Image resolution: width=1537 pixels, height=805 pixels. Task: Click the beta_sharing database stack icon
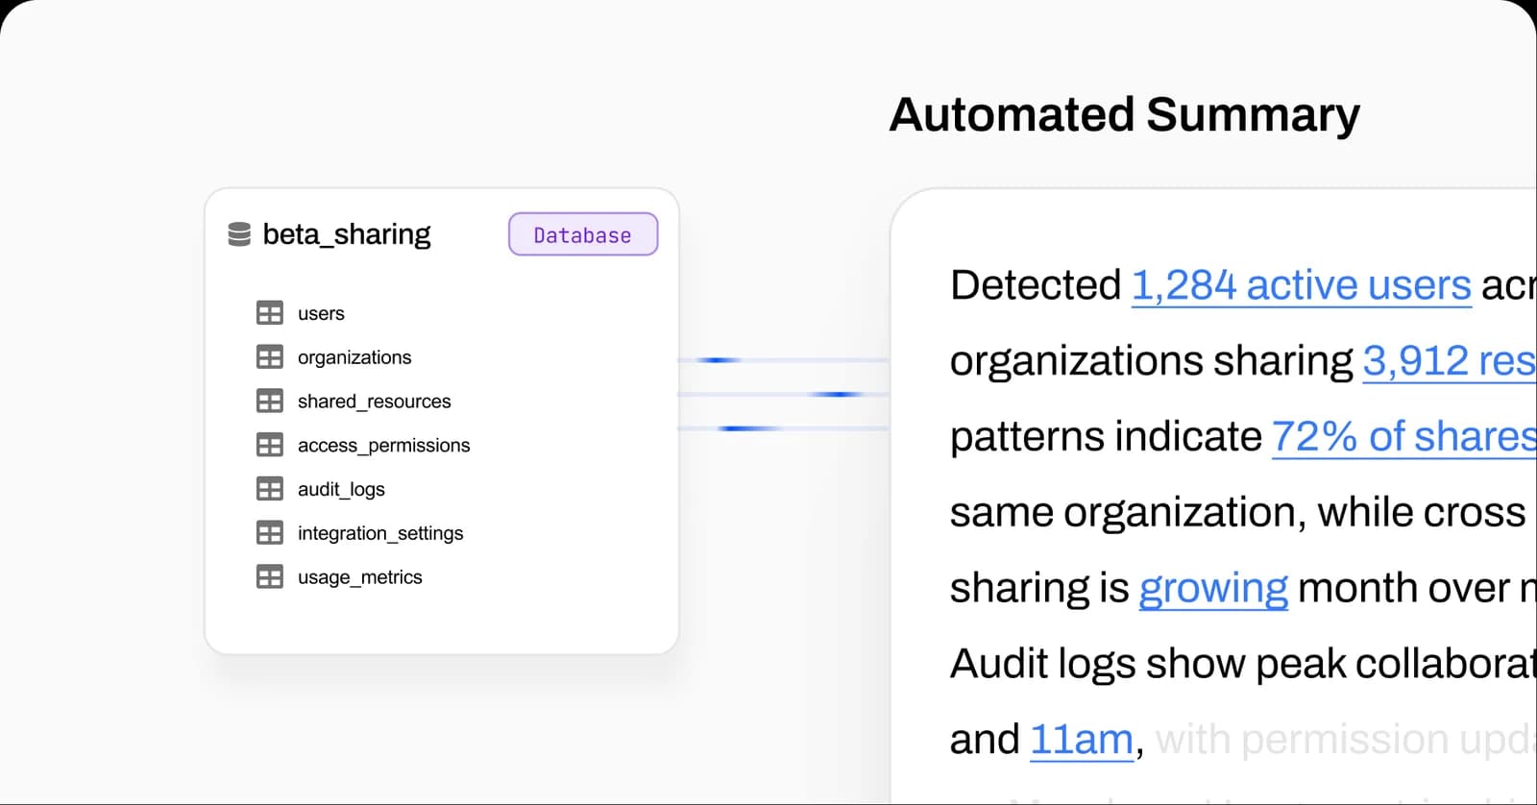(x=239, y=234)
